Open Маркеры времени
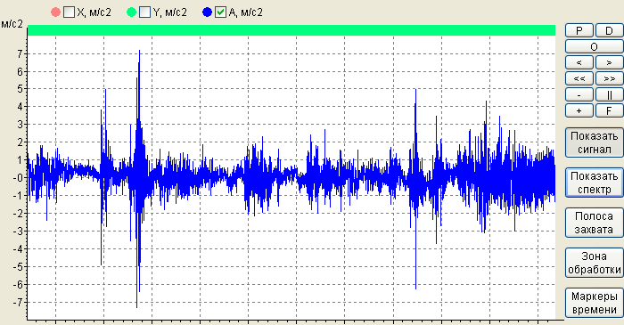The width and height of the screenshot is (624, 325). (x=595, y=303)
